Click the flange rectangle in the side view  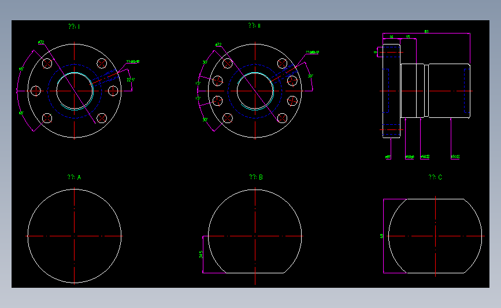pyautogui.click(x=391, y=91)
